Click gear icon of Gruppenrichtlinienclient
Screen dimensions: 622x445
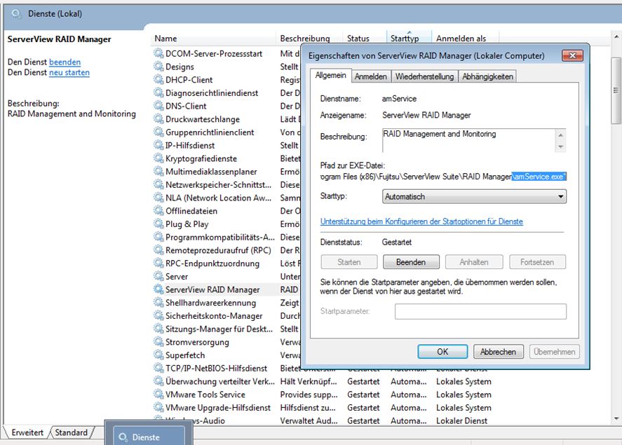coord(158,132)
